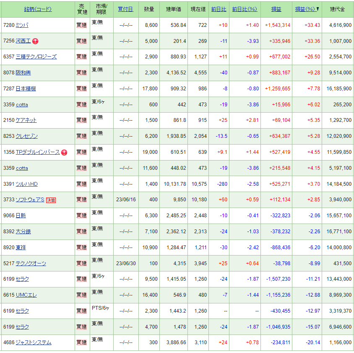This screenshot has width=354, height=353.
Task: Open the cotta link with quantity 11,600
Action: pyautogui.click(x=22, y=168)
